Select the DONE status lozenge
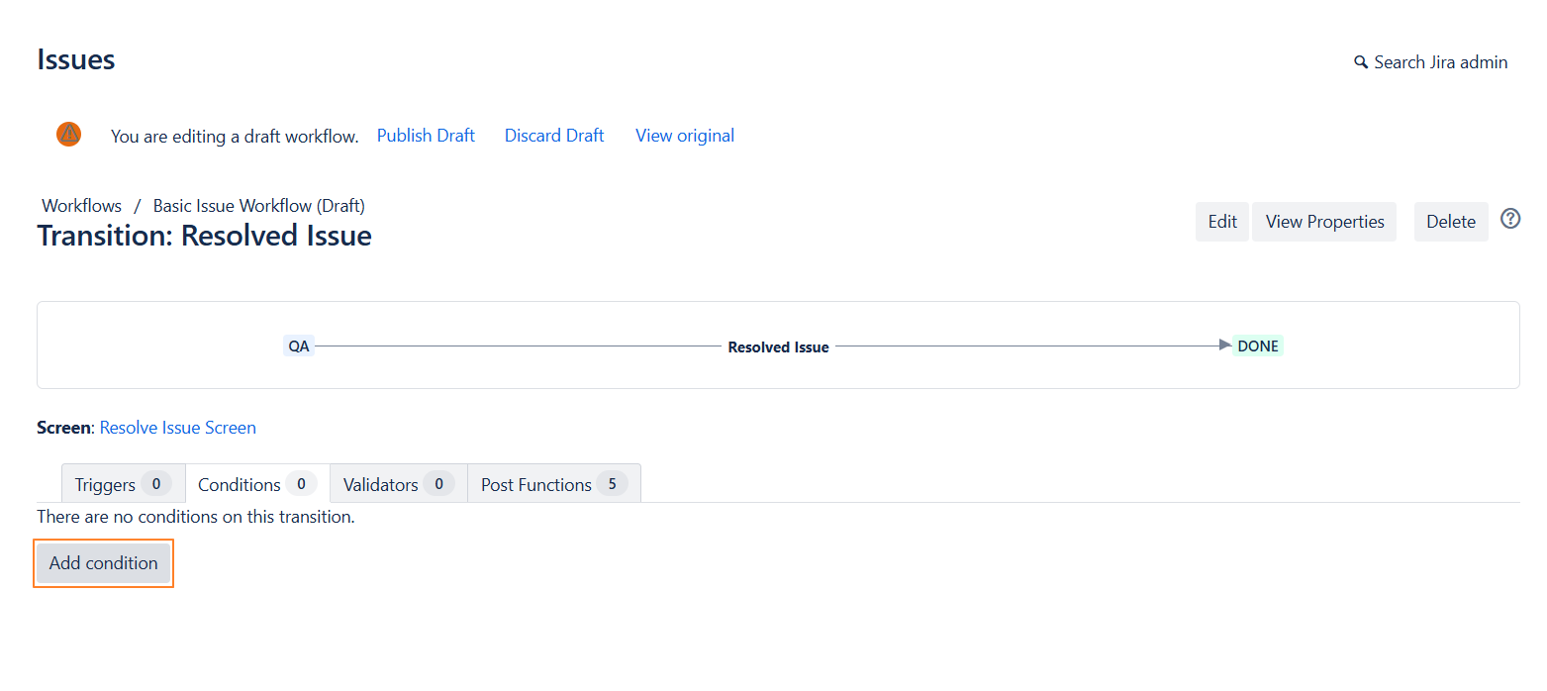Screen dimensions: 1547x691 click(1257, 346)
